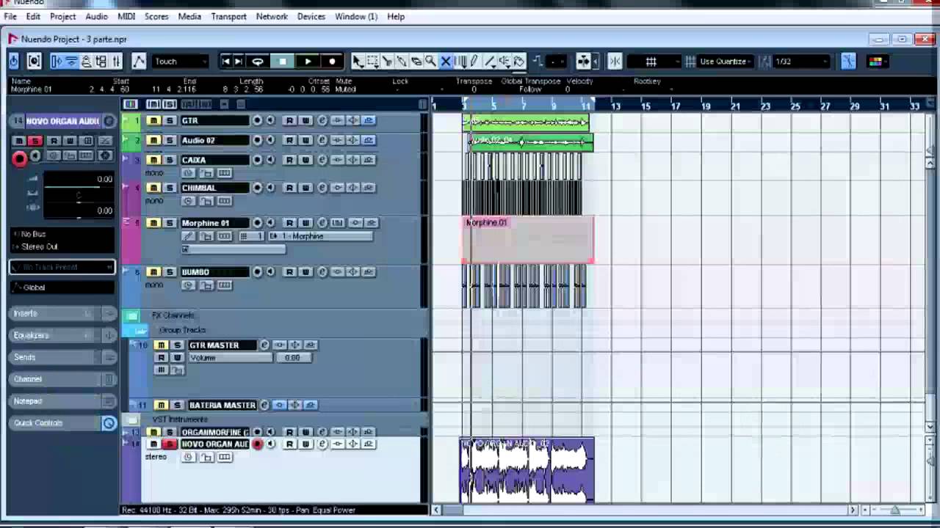Screen dimensions: 940x528
Task: Unmute the Morphine 01 track
Action: [x=153, y=223]
